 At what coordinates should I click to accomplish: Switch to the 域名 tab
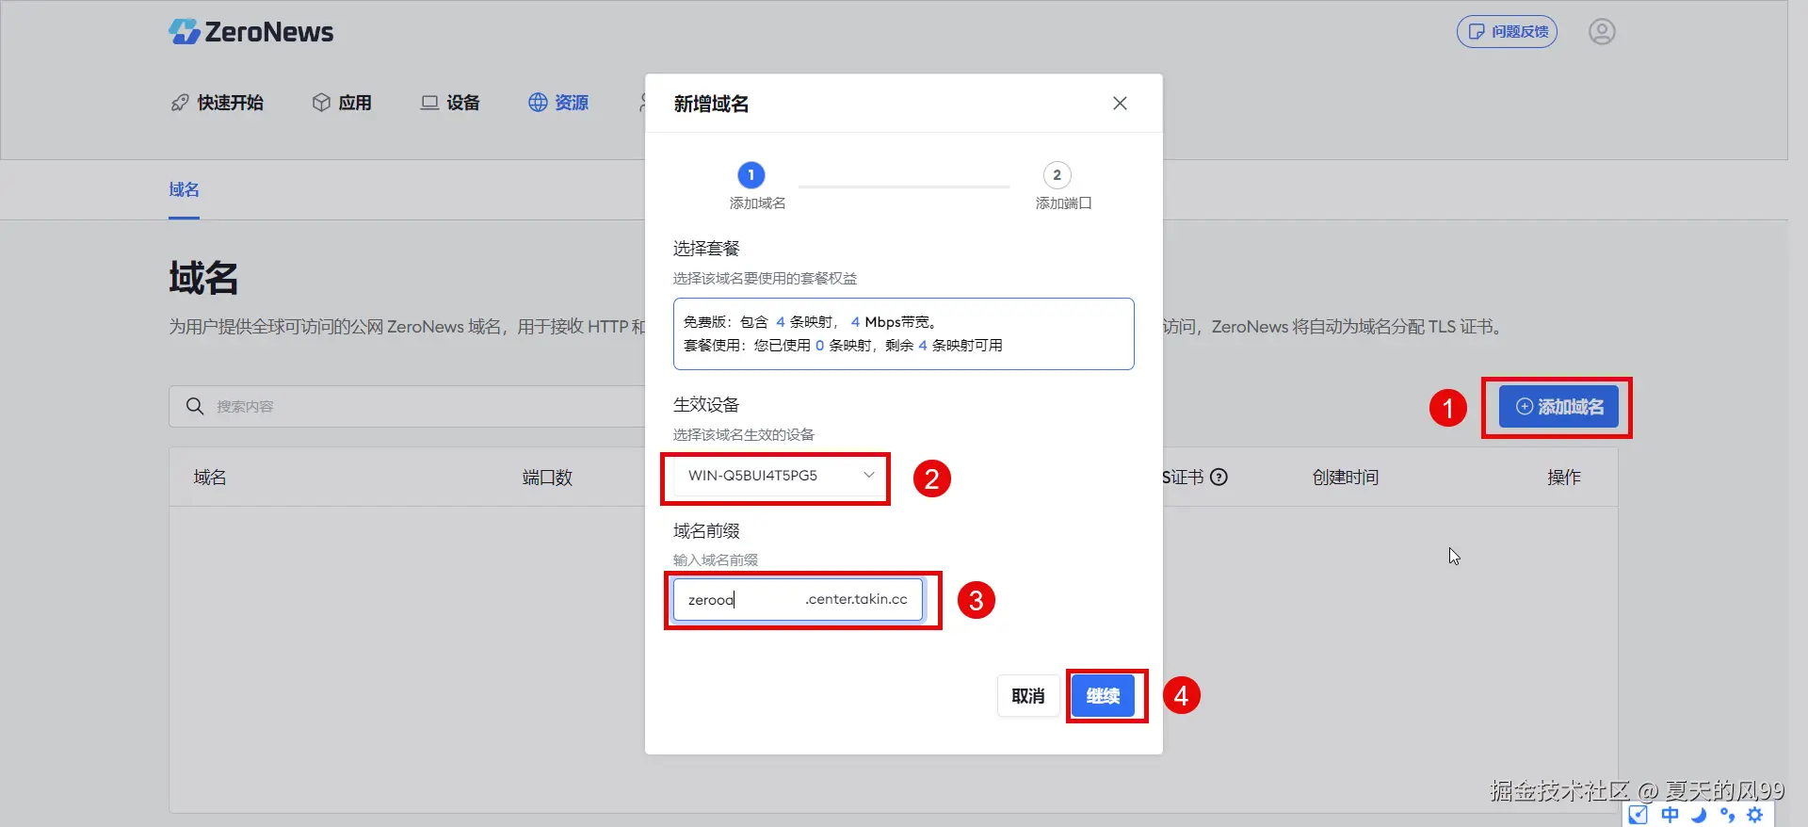pos(184,189)
